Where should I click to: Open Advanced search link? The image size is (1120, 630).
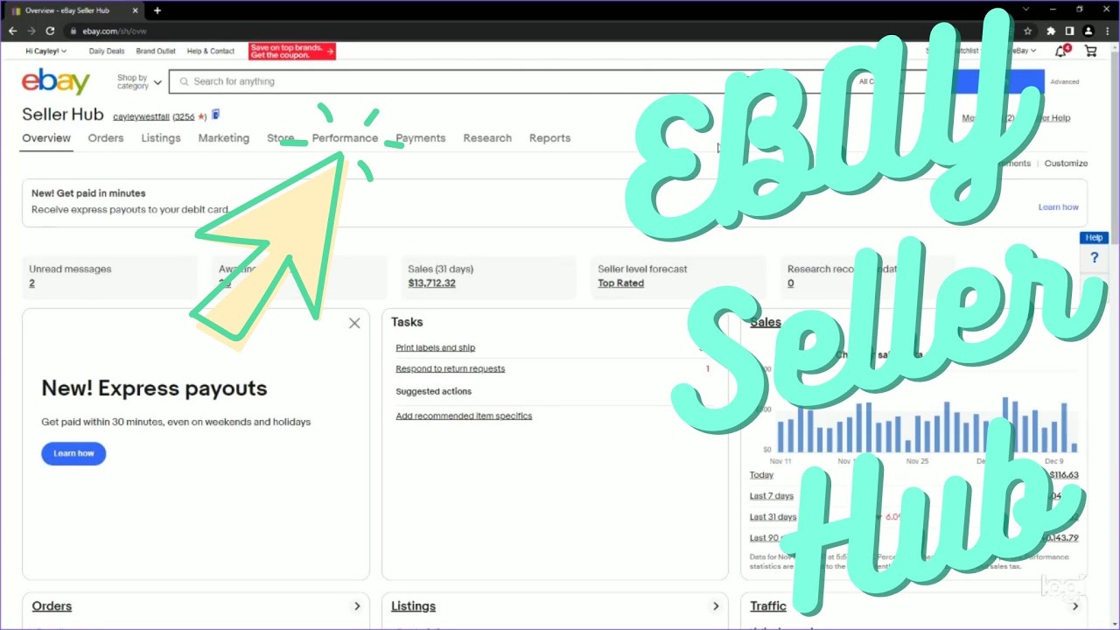1065,82
